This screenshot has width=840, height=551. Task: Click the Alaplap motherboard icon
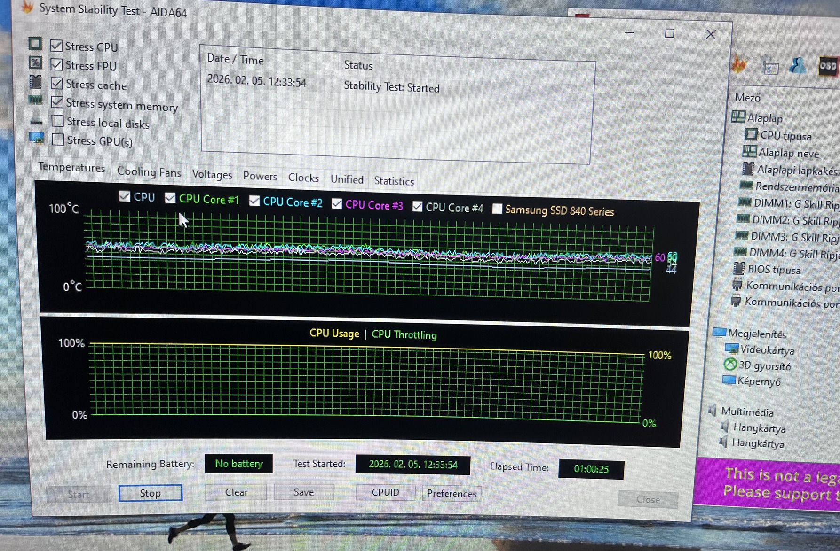click(x=738, y=116)
